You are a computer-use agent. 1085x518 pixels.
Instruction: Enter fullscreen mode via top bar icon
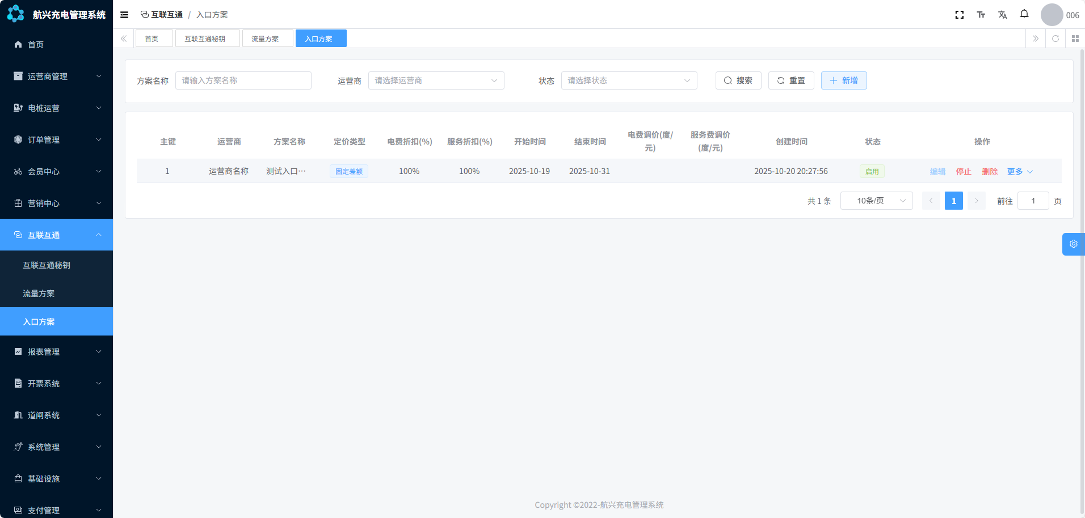click(959, 15)
